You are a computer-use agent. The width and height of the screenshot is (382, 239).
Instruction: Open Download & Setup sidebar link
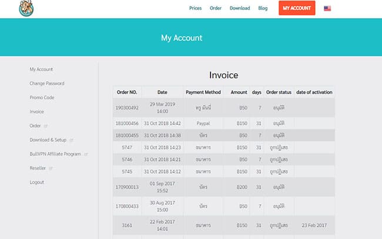click(x=48, y=140)
